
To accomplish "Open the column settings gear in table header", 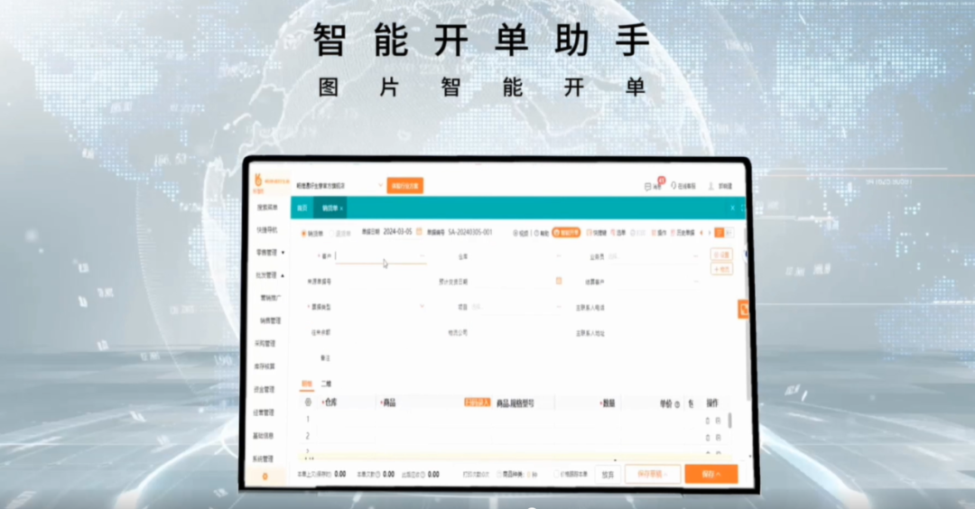I will [x=308, y=403].
